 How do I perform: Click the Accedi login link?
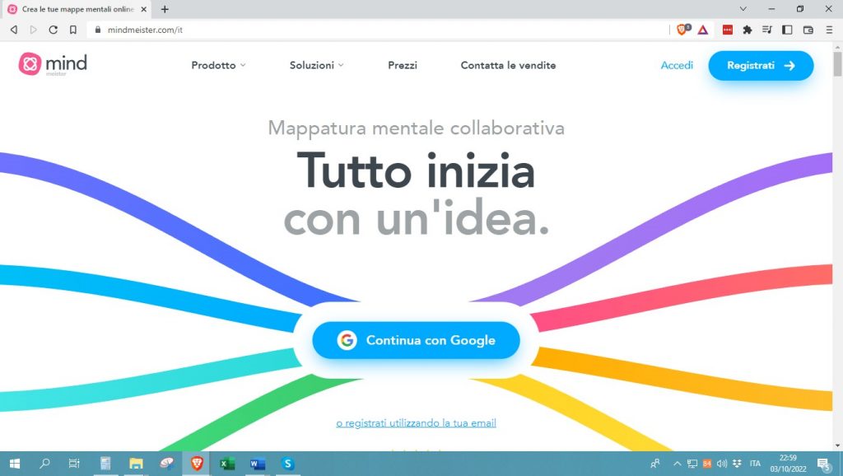coord(677,65)
